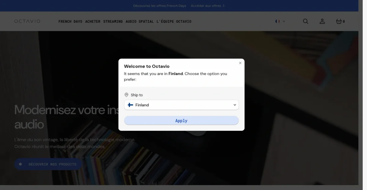Viewport: 367px width, 190px height.
Task: Open the Audio Spatial menu item
Action: pos(139,21)
